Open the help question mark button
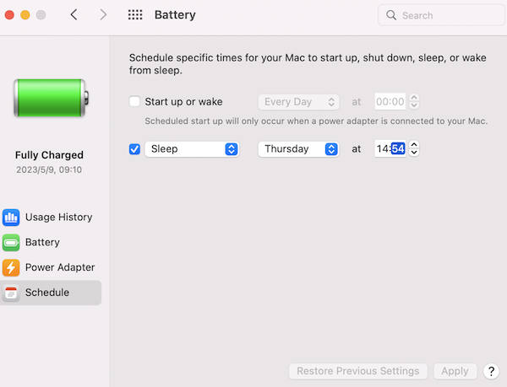507x387 pixels. click(x=491, y=371)
